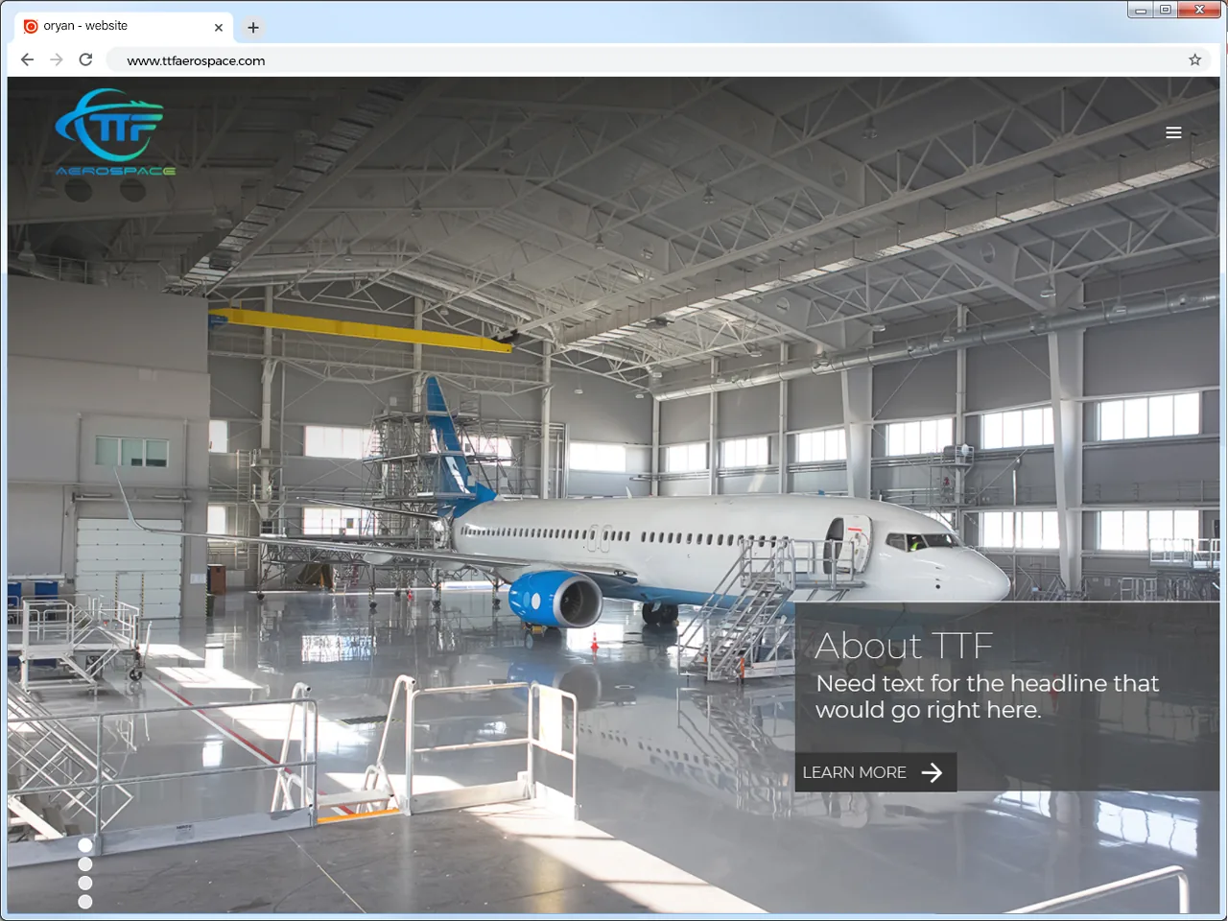Click the 'Need text for the headline' text
This screenshot has height=921, width=1228.
(x=987, y=697)
